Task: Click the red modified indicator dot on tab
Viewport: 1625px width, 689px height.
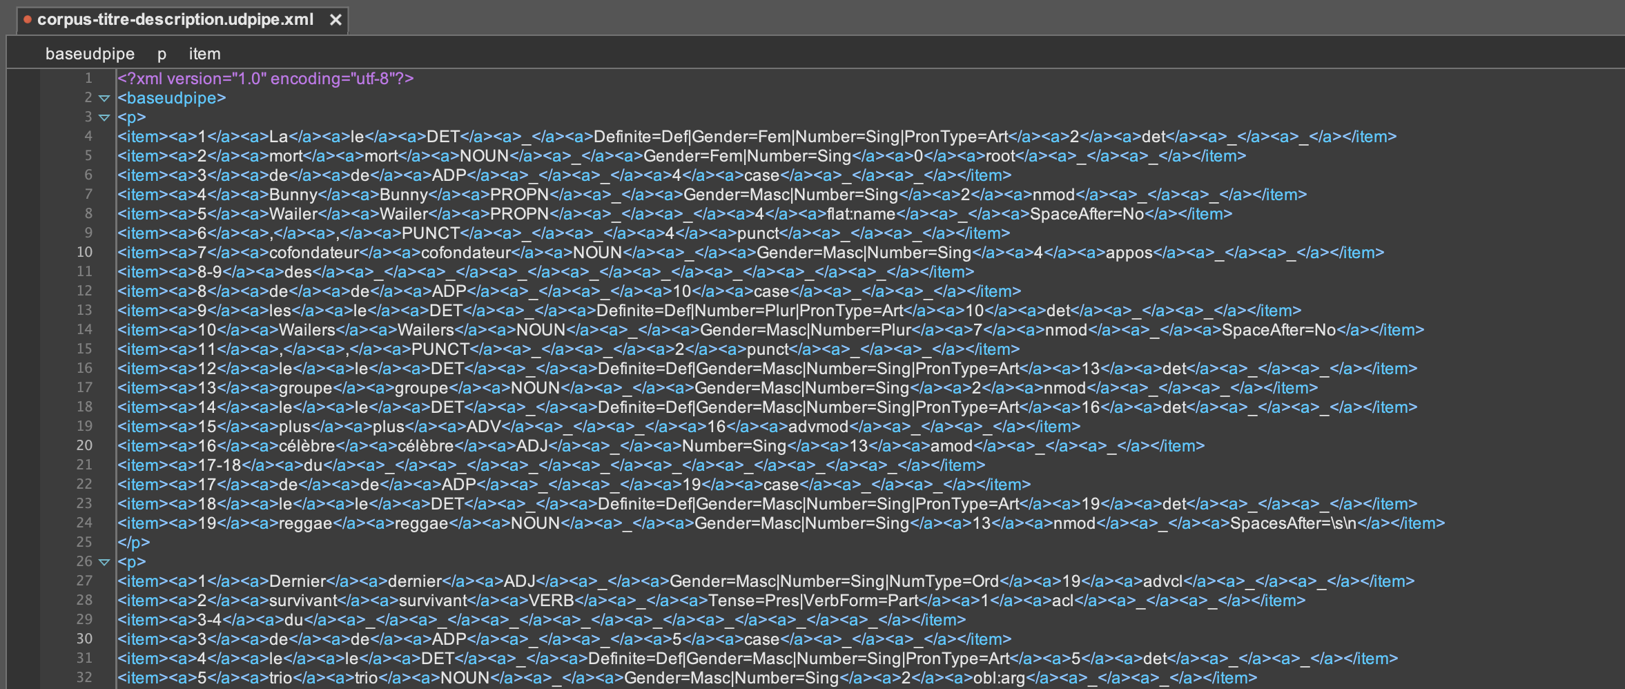Action: [28, 20]
